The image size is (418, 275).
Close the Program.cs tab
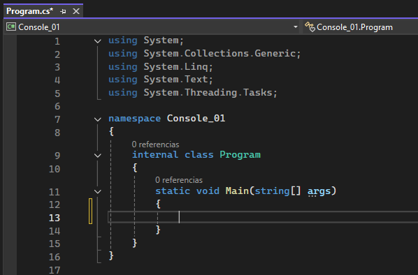tap(76, 11)
